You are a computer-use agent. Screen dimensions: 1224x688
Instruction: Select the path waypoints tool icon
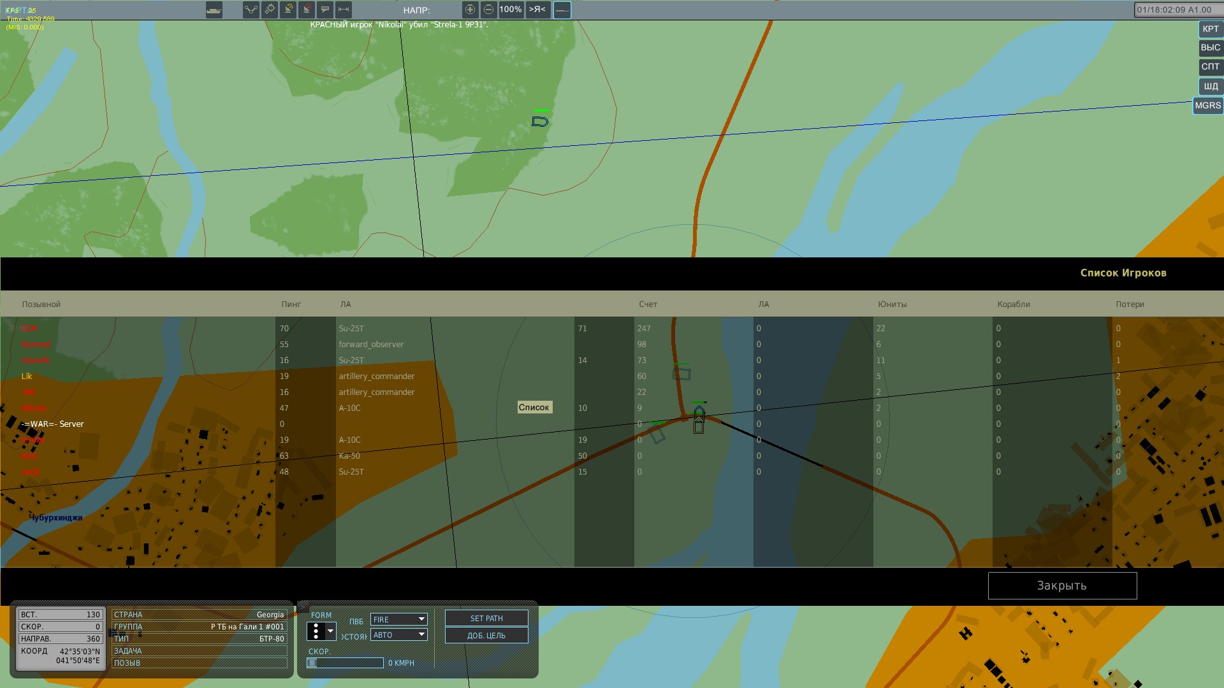point(251,10)
